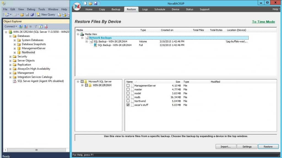The height and width of the screenshot is (158, 282).
Task: Expand the Replication node in Object Explorer
Action: tap(10, 65)
